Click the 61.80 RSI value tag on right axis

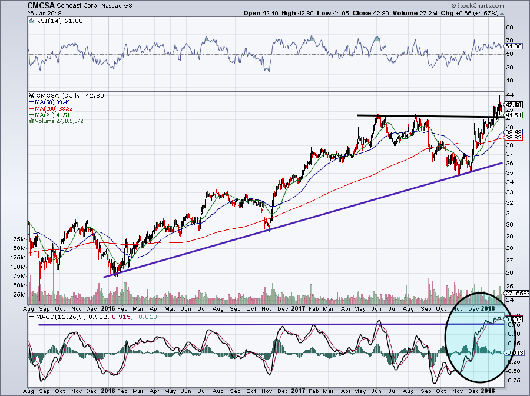point(513,48)
